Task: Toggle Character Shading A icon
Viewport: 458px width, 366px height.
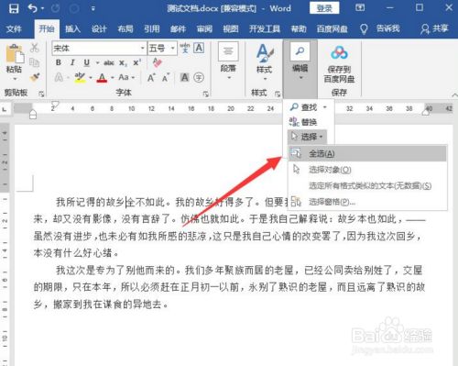Action: [x=184, y=77]
